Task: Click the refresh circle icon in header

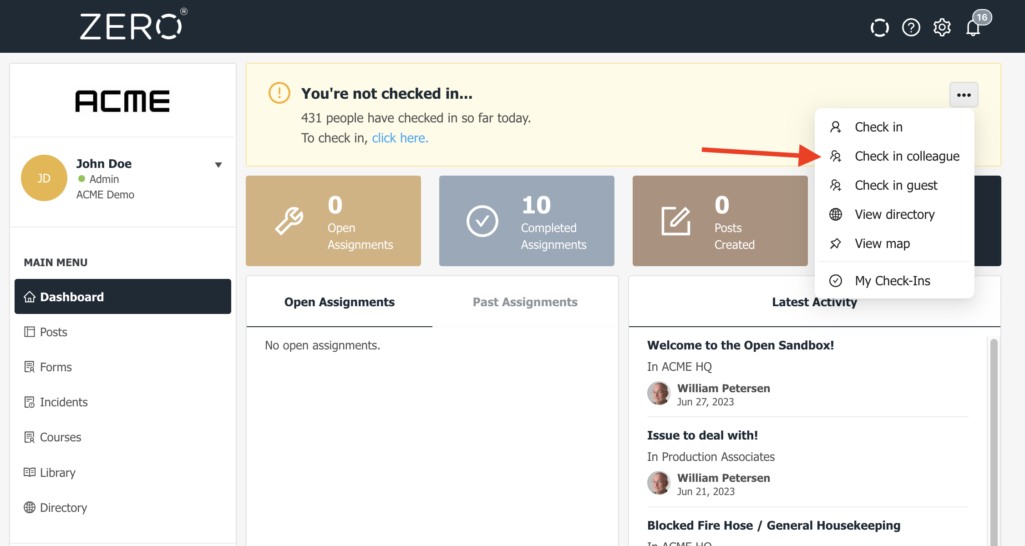Action: click(x=879, y=28)
